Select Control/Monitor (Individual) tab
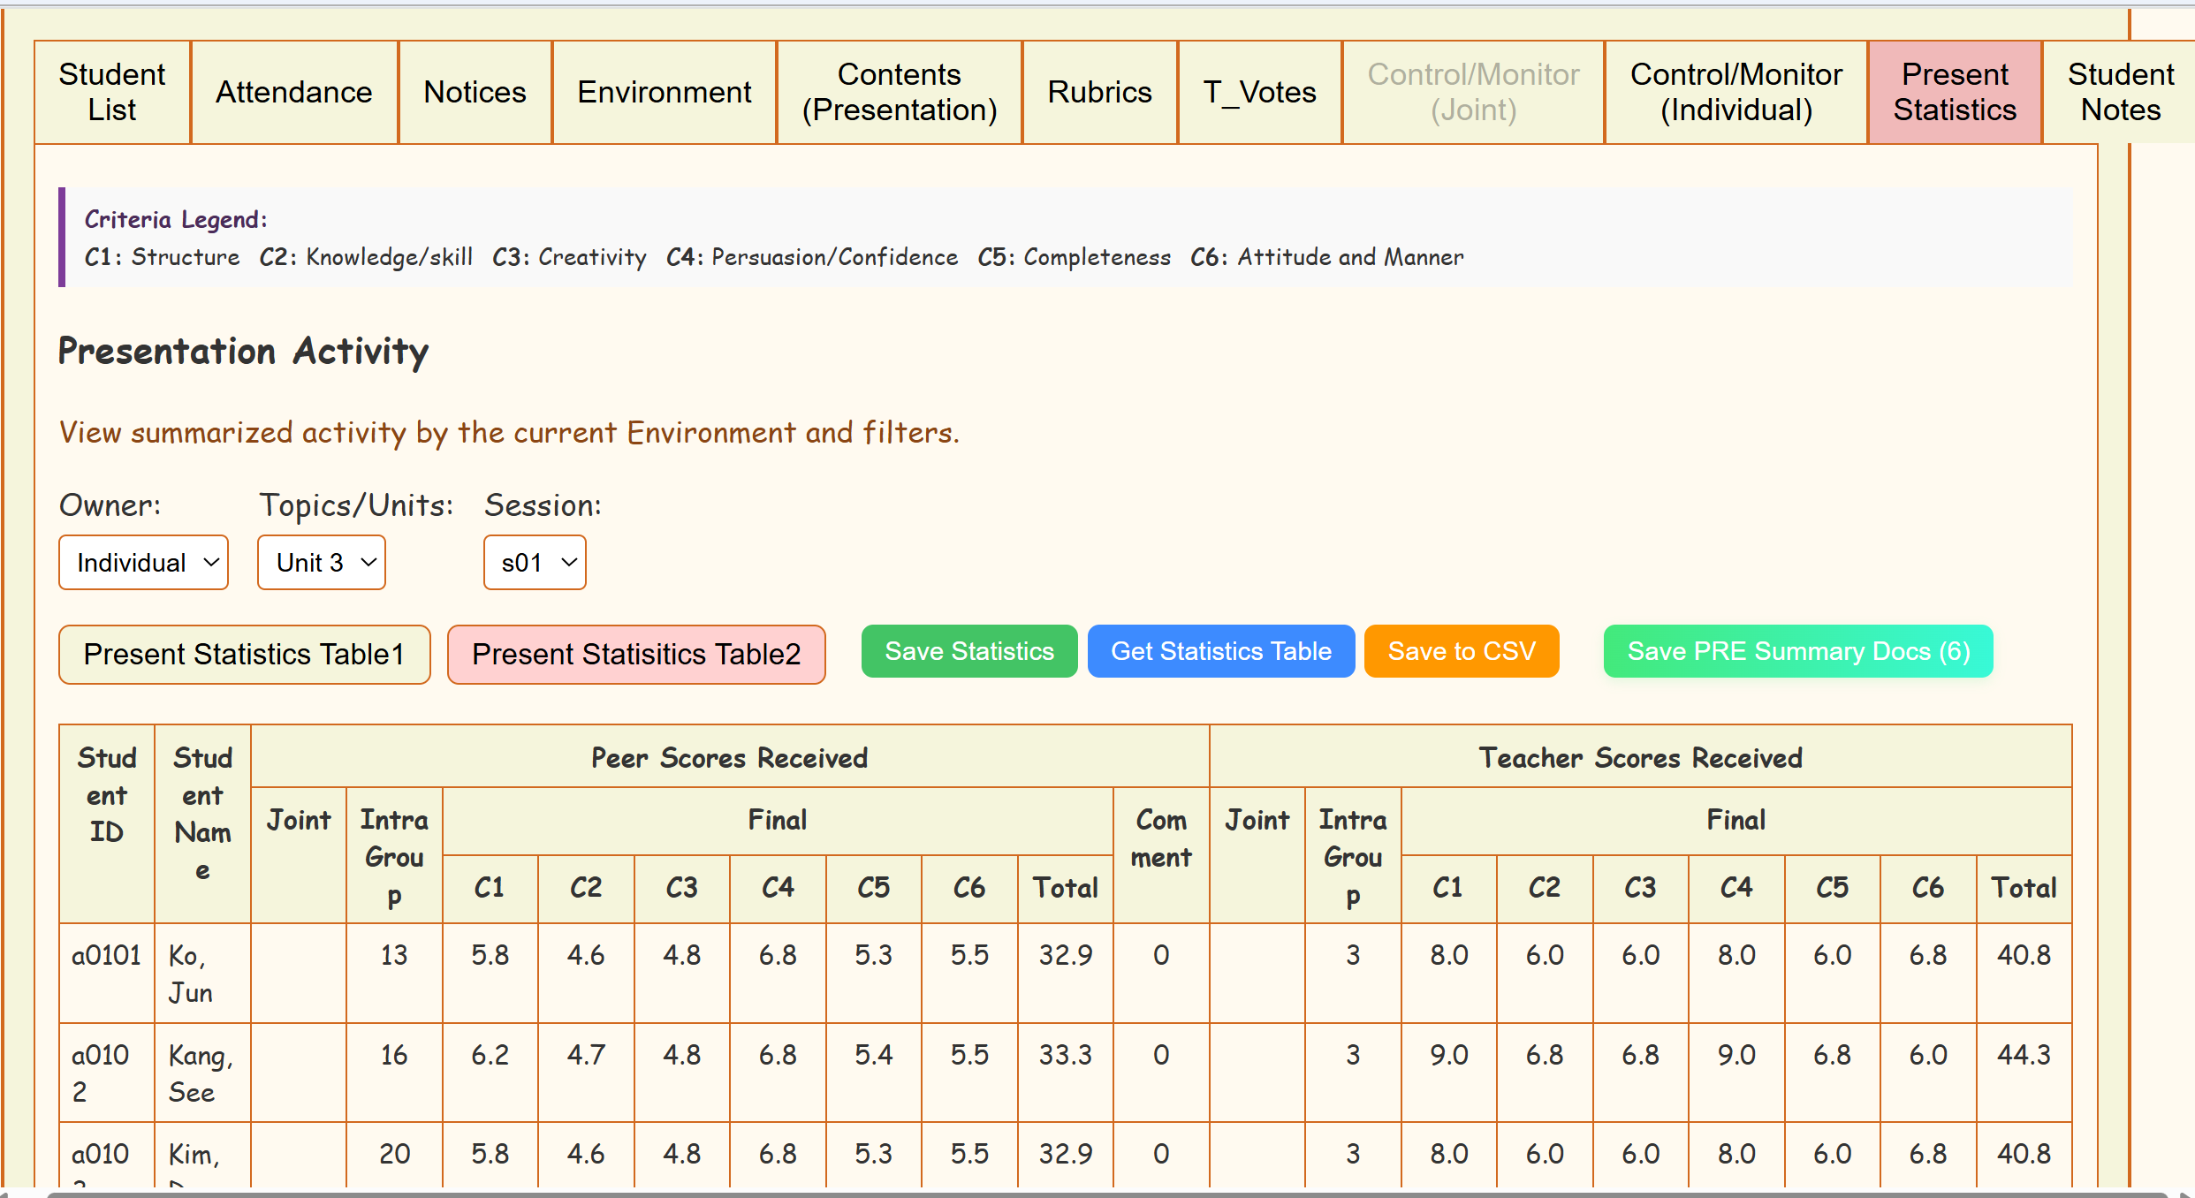The height and width of the screenshot is (1198, 2195). 1735,92
